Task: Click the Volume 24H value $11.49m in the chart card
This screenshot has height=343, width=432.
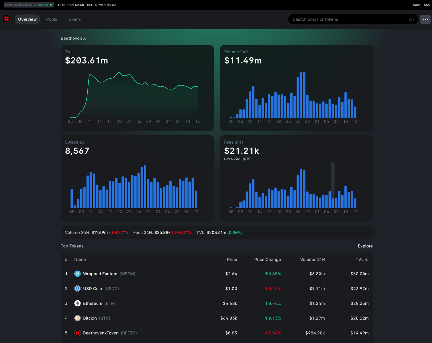Action: pyautogui.click(x=243, y=60)
